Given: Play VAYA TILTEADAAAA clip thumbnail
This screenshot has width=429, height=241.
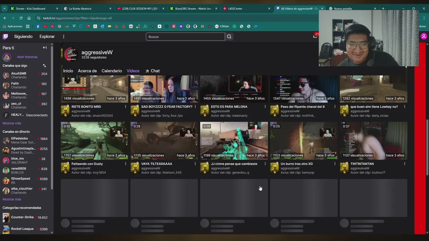Looking at the screenshot, I should click(164, 141).
